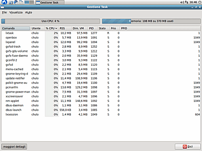Click the R state cell of lxtask
Image resolution: width=202 pixels, height=151 pixels.
pos(108,33)
